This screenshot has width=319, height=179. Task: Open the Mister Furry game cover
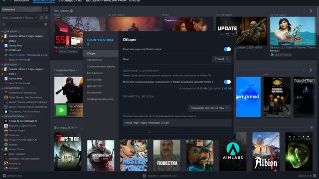tap(134, 155)
